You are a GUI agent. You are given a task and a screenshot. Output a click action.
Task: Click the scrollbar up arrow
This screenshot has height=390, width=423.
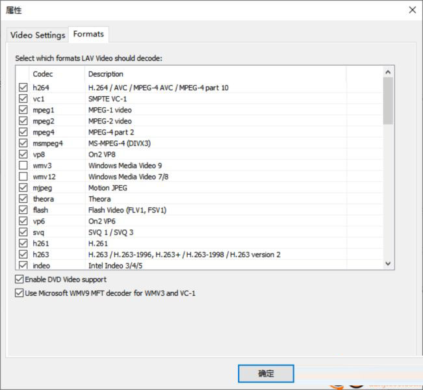(x=388, y=72)
